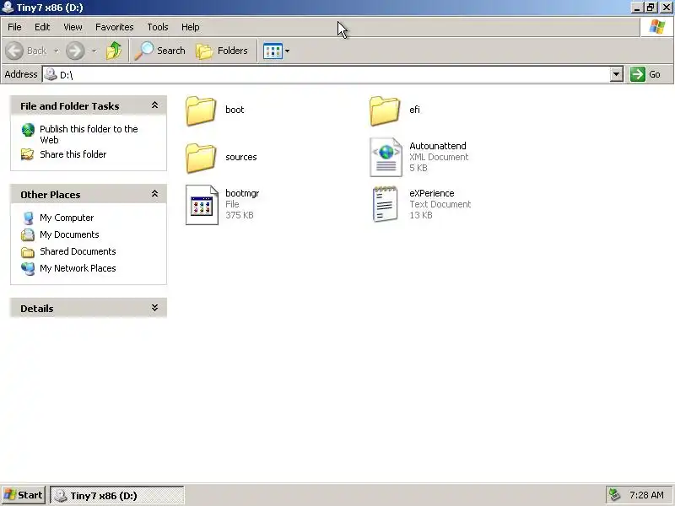Open the File menu
675x506 pixels.
point(14,27)
